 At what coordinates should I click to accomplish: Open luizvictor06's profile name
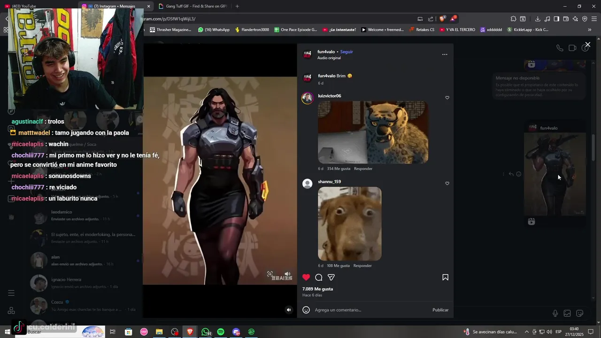click(x=330, y=96)
